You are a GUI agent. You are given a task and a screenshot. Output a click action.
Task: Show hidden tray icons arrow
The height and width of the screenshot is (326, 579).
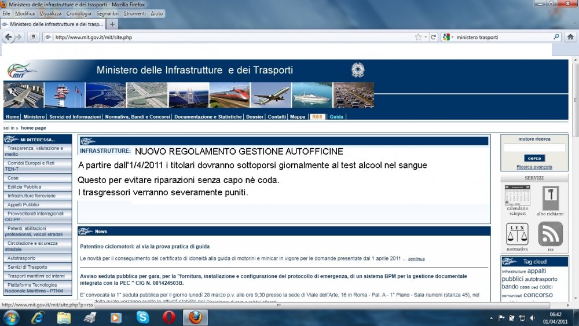point(491,318)
